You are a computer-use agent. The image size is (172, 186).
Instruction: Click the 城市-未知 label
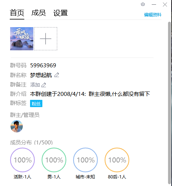pos(85,177)
